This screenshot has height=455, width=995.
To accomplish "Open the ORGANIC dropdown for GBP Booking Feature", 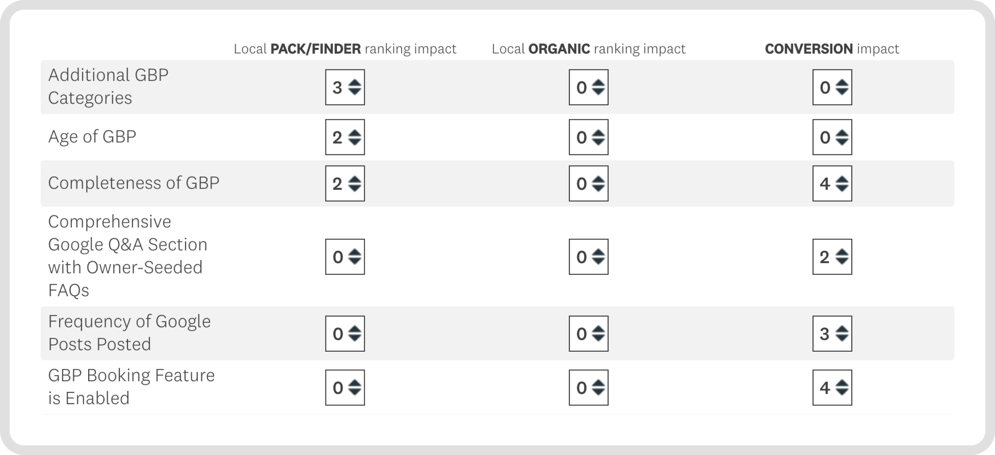I will coord(588,387).
